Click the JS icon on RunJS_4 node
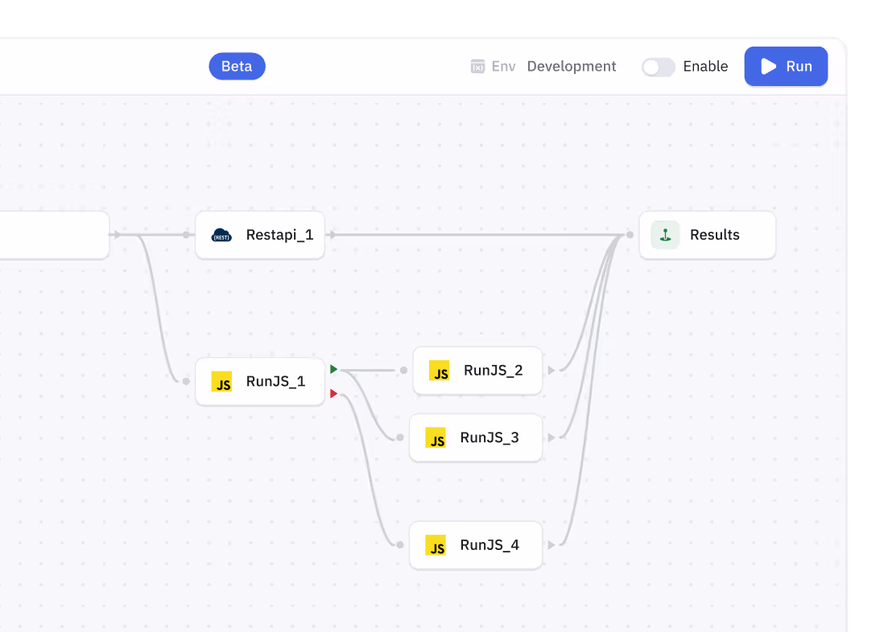 click(436, 545)
